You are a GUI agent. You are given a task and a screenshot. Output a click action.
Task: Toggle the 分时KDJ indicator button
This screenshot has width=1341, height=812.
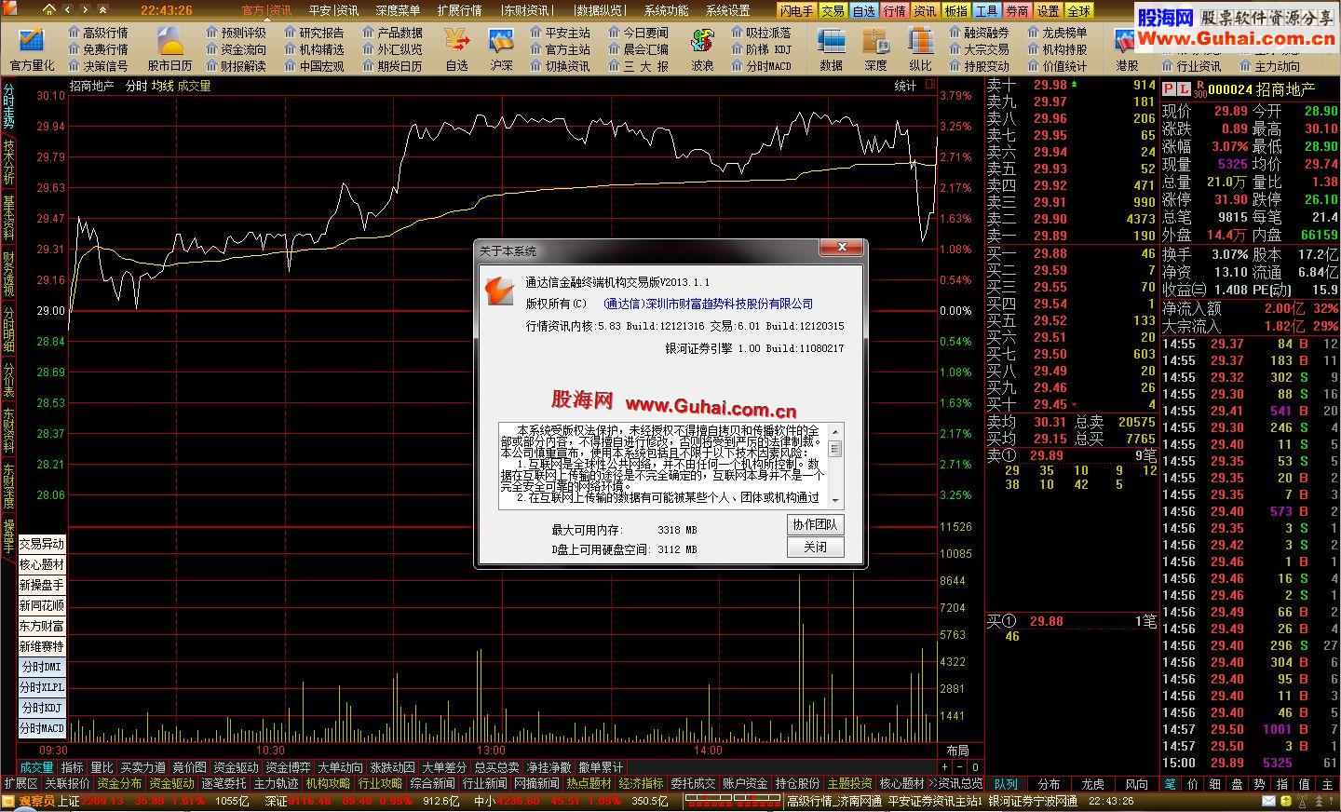click(x=42, y=708)
